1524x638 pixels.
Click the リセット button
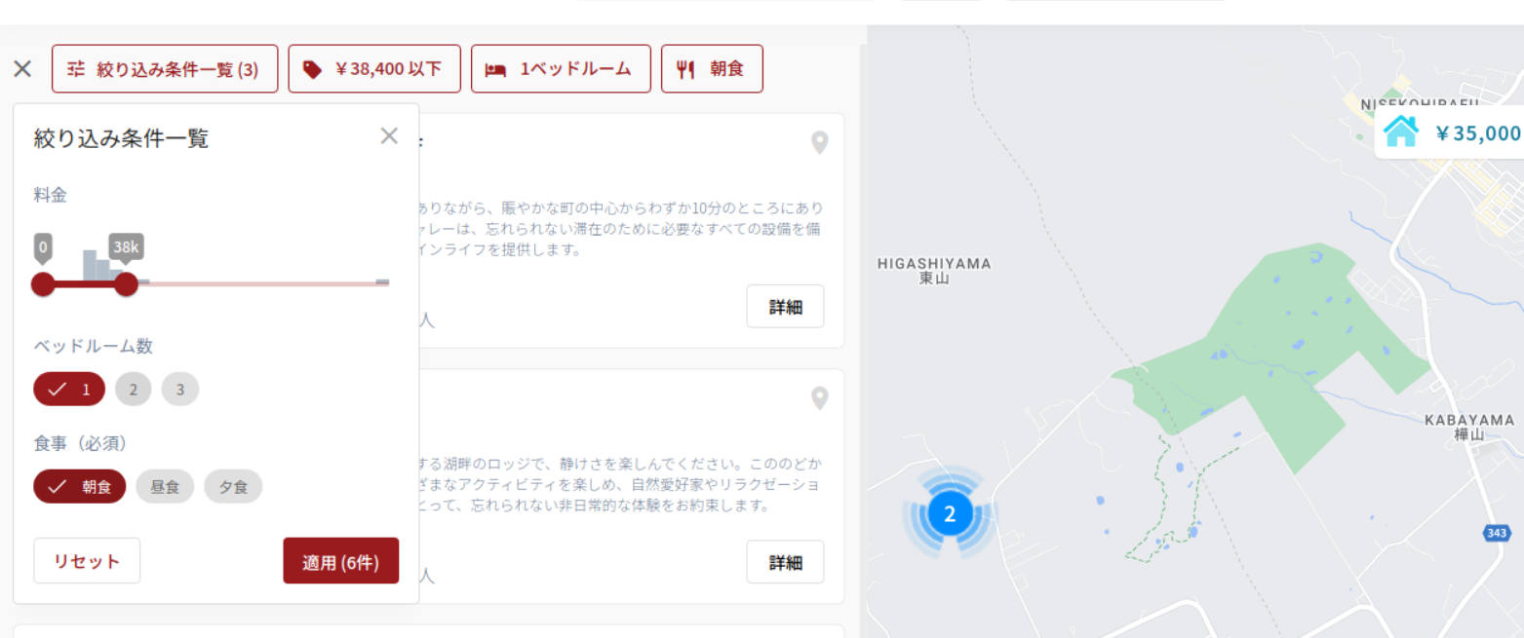tap(87, 561)
